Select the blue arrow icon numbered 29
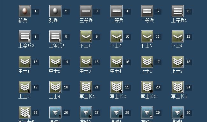207x122 pixels. [147, 112]
